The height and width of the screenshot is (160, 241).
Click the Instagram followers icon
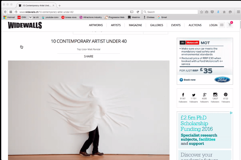(x=215, y=95)
